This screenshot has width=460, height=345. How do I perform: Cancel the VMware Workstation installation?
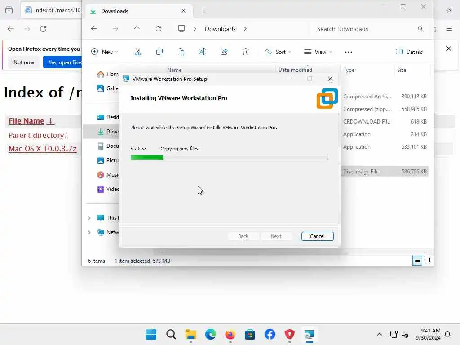tap(317, 236)
